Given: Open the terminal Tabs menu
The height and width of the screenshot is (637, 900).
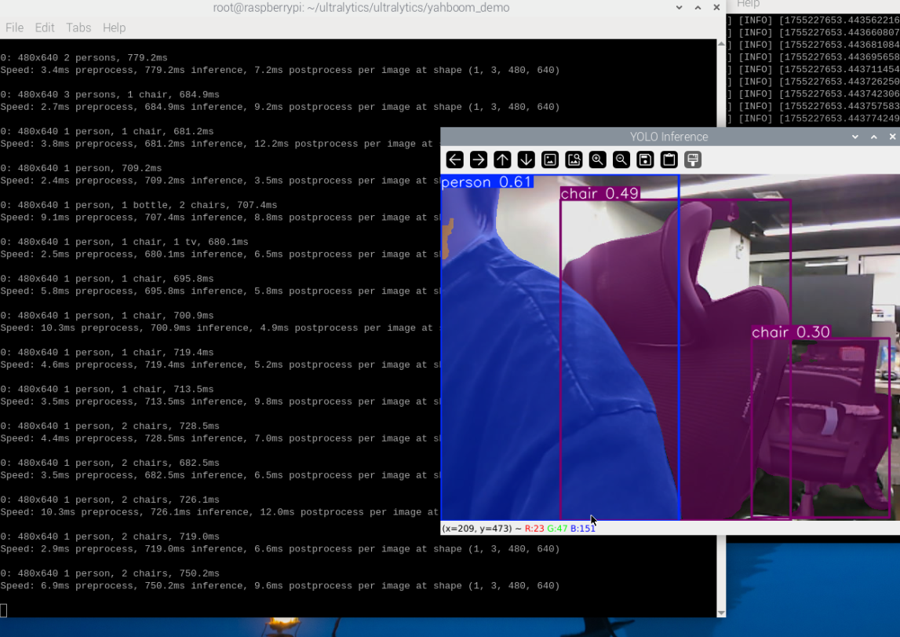Looking at the screenshot, I should pyautogui.click(x=78, y=27).
